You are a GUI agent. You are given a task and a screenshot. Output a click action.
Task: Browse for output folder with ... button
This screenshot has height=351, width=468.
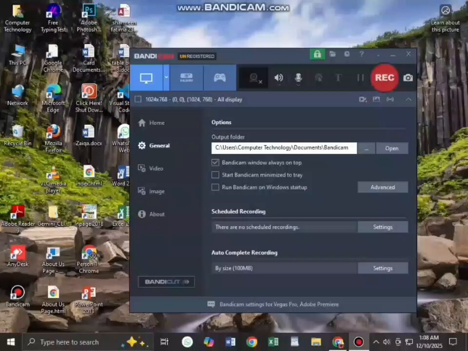pyautogui.click(x=366, y=148)
